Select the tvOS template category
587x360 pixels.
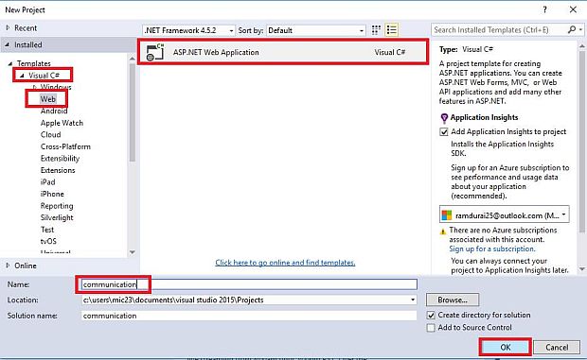point(48,241)
